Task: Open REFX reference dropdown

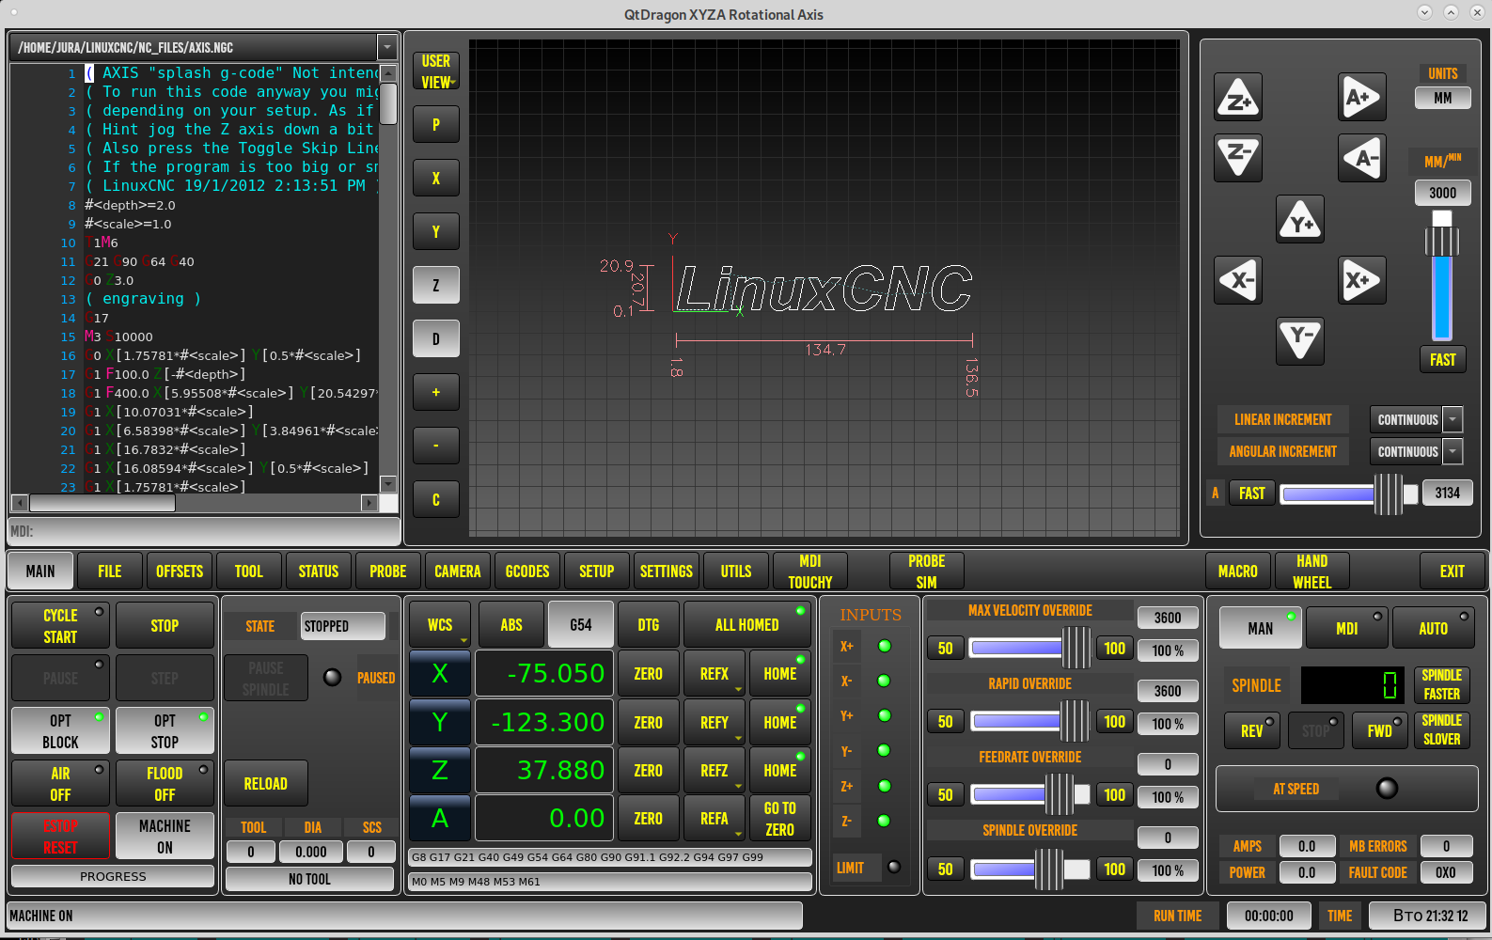Action: [715, 673]
